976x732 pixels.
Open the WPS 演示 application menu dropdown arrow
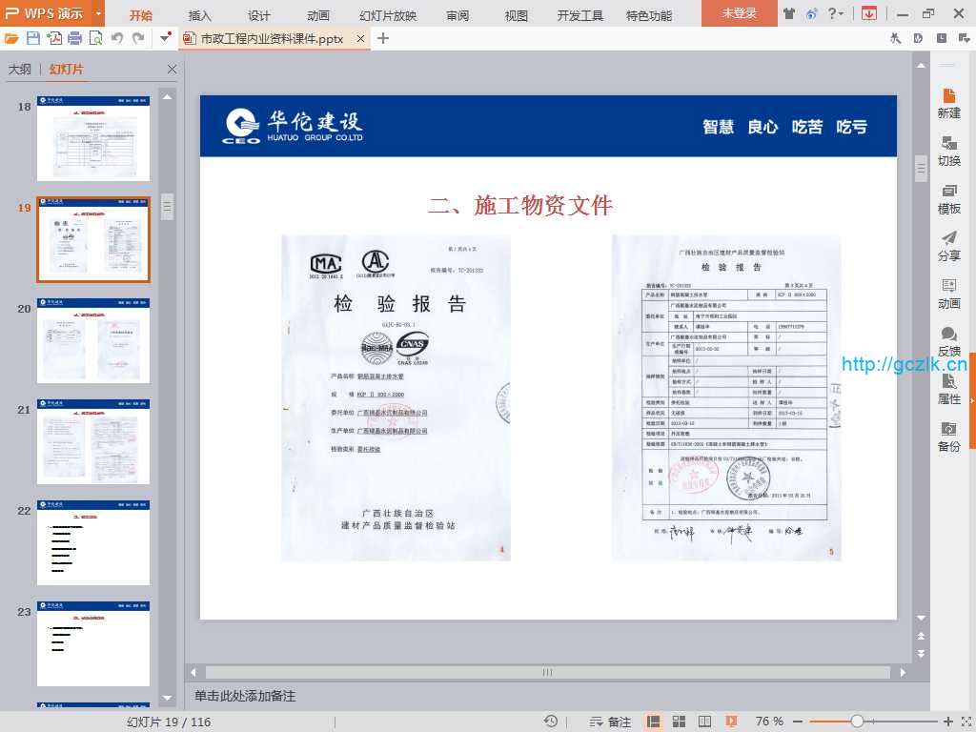98,13
